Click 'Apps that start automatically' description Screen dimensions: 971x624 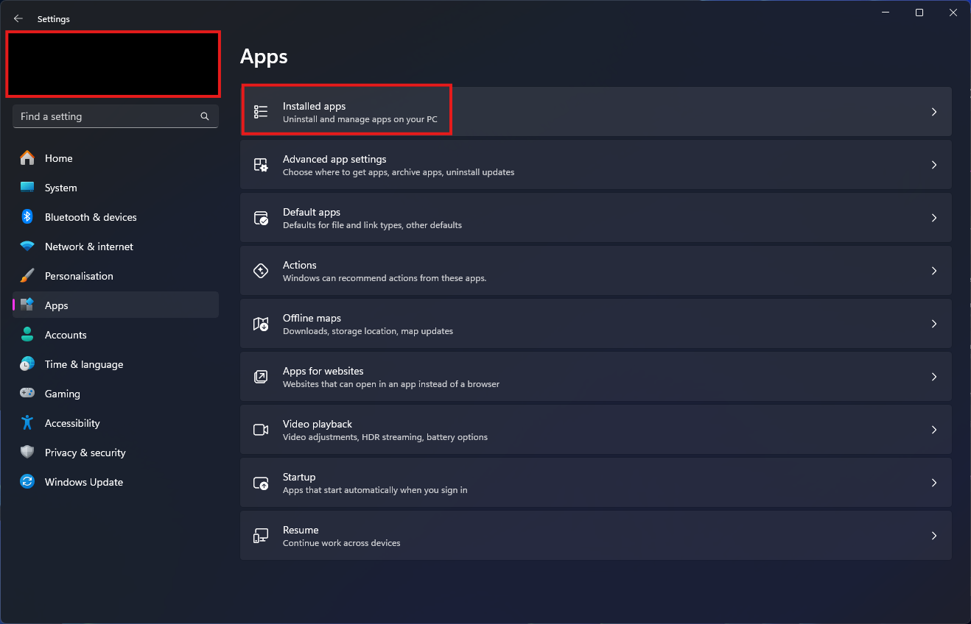pyautogui.click(x=375, y=490)
